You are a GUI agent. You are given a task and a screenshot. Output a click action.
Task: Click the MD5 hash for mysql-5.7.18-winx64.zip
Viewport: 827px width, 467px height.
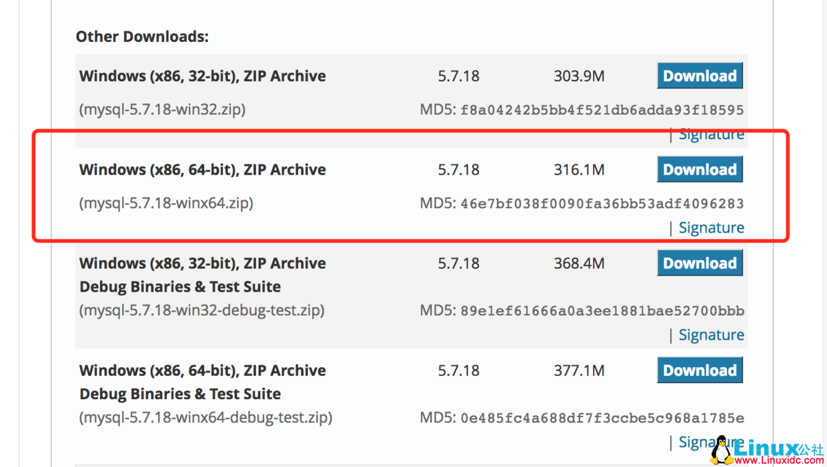[602, 203]
